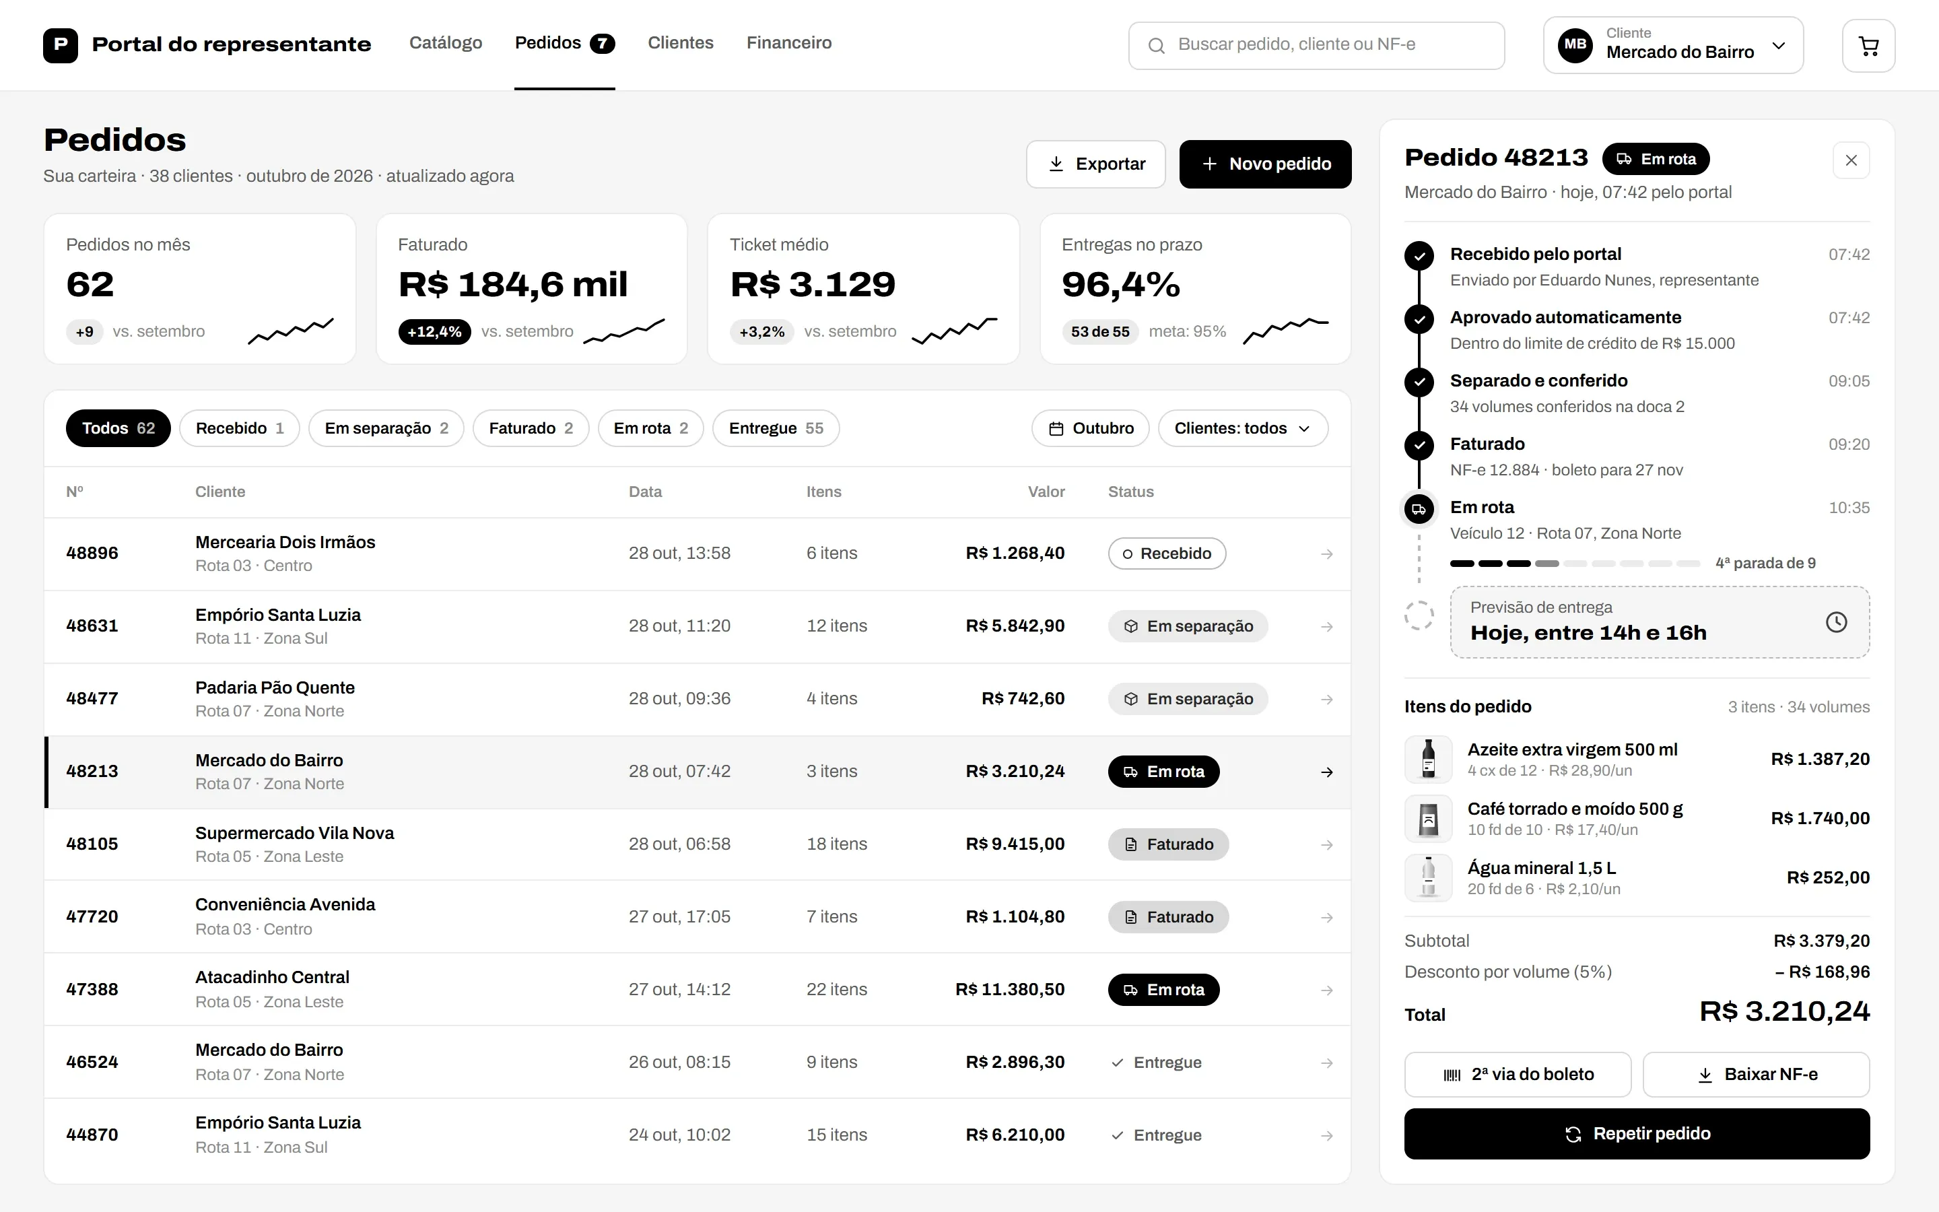Go to the Catálogo tab
This screenshot has width=1939, height=1212.
click(446, 43)
